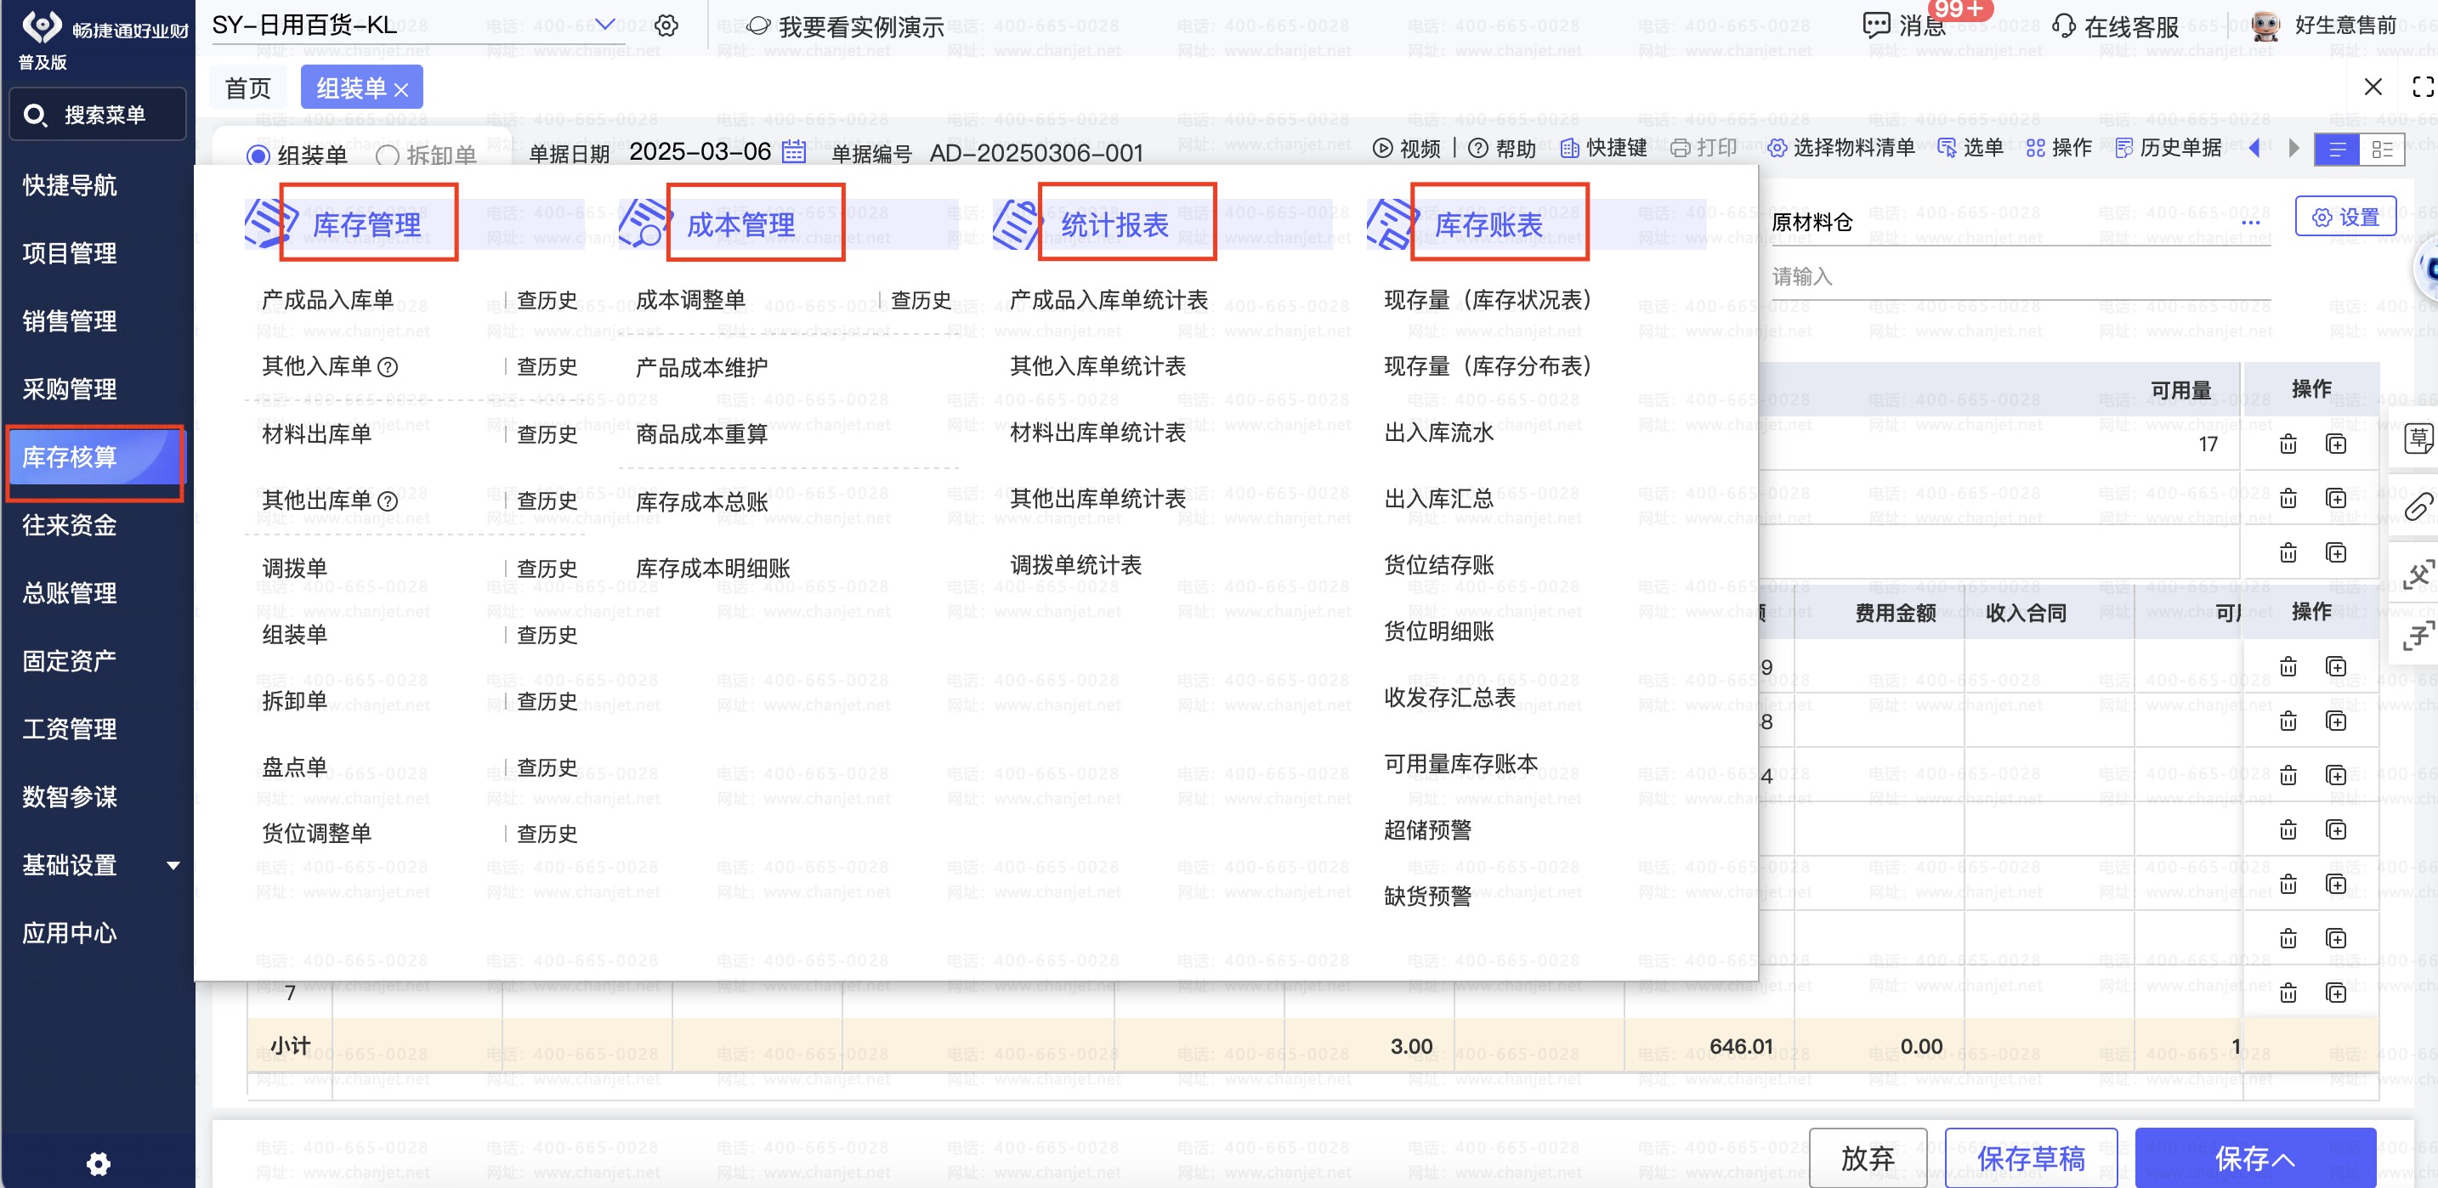Switch to the 首页 tab

pyautogui.click(x=248, y=88)
